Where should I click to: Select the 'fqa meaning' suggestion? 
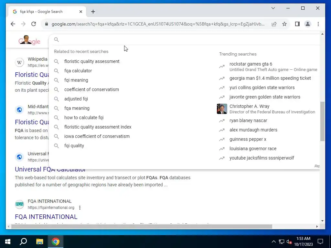[x=77, y=108]
